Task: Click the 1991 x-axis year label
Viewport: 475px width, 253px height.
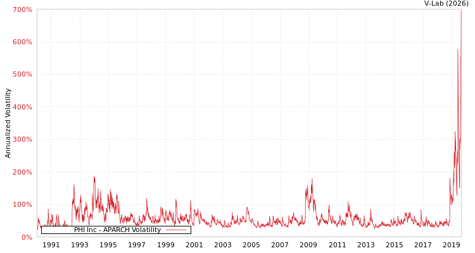Action: 51,245
